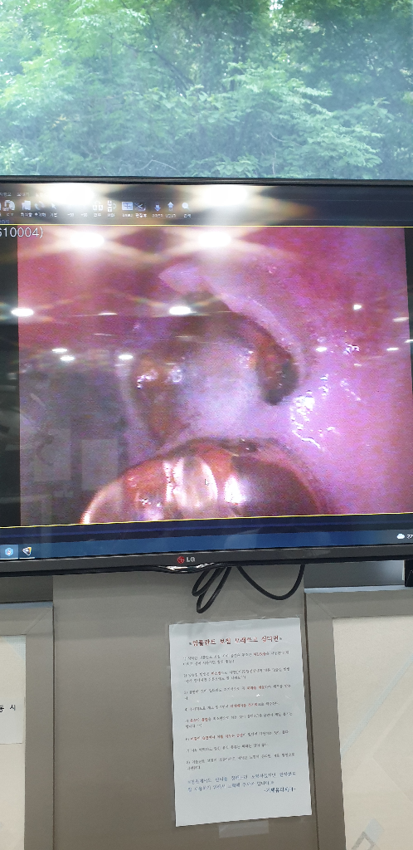This screenshot has height=850, width=413.
Task: Click the white document toolbar icon
Action: pos(27,206)
